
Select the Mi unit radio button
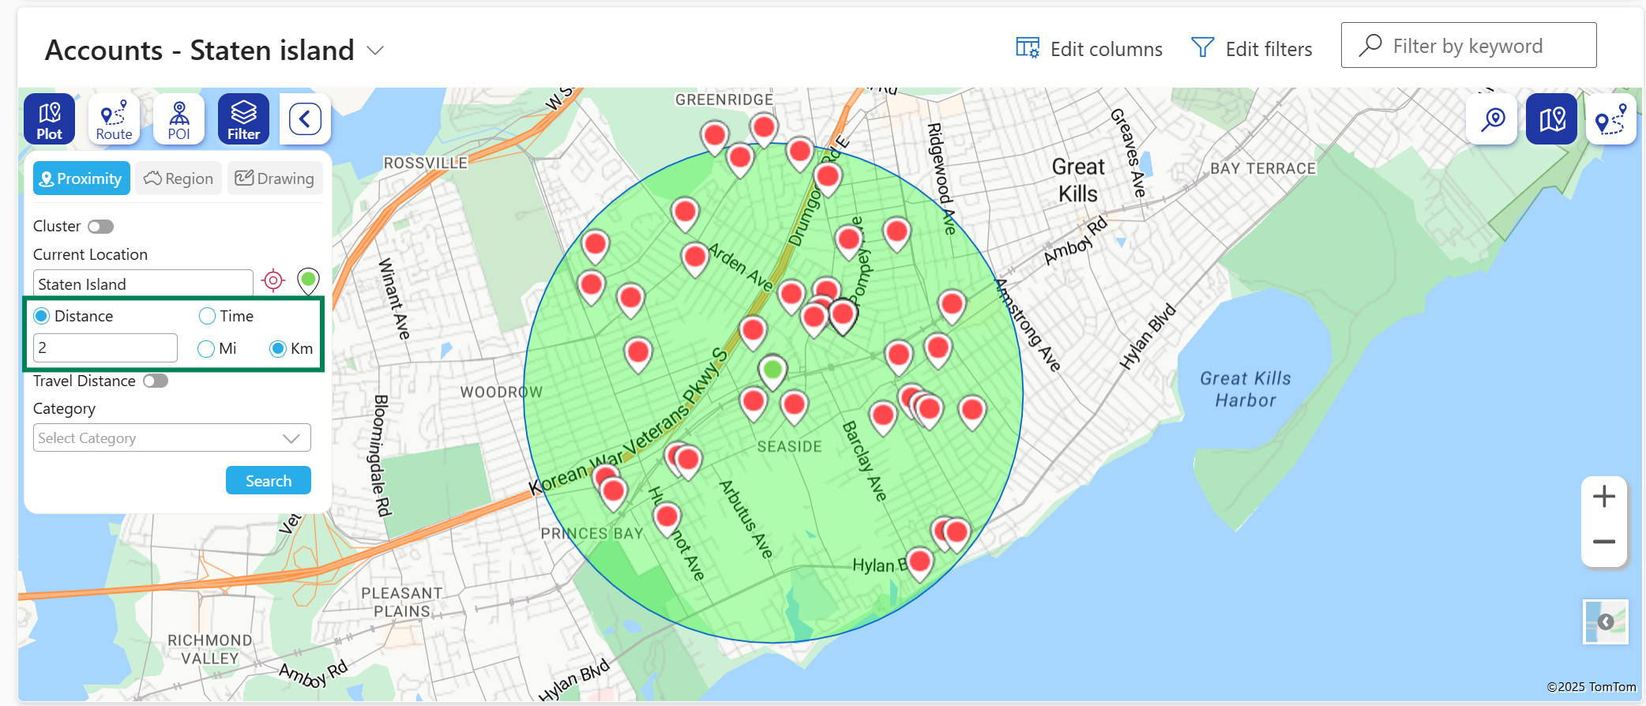(207, 349)
